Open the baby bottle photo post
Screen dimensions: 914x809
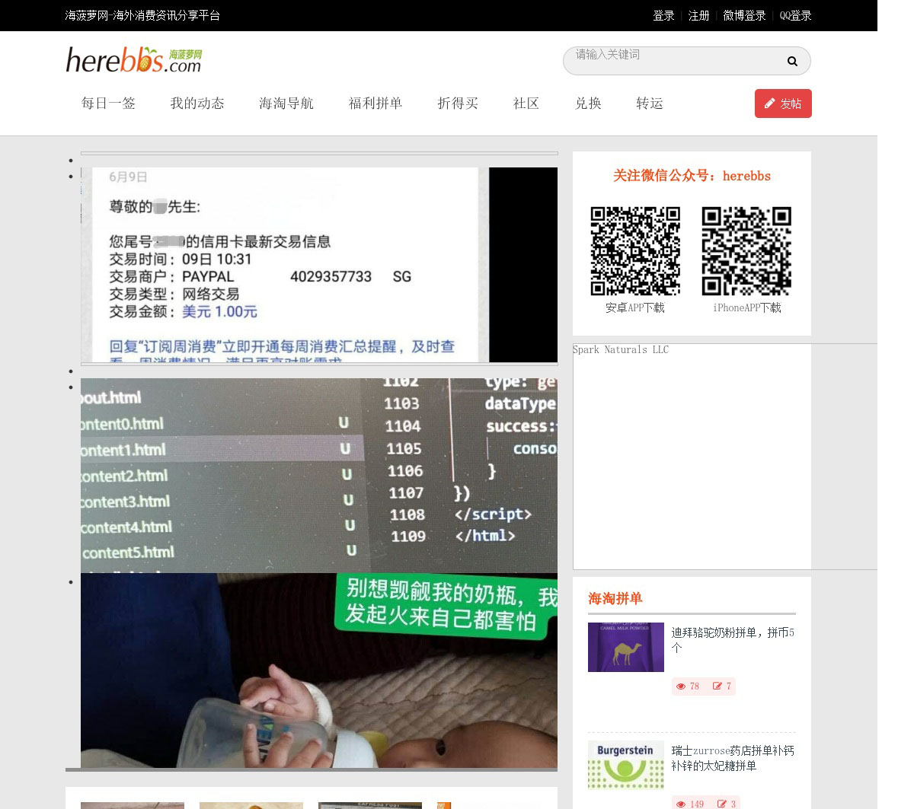click(319, 670)
